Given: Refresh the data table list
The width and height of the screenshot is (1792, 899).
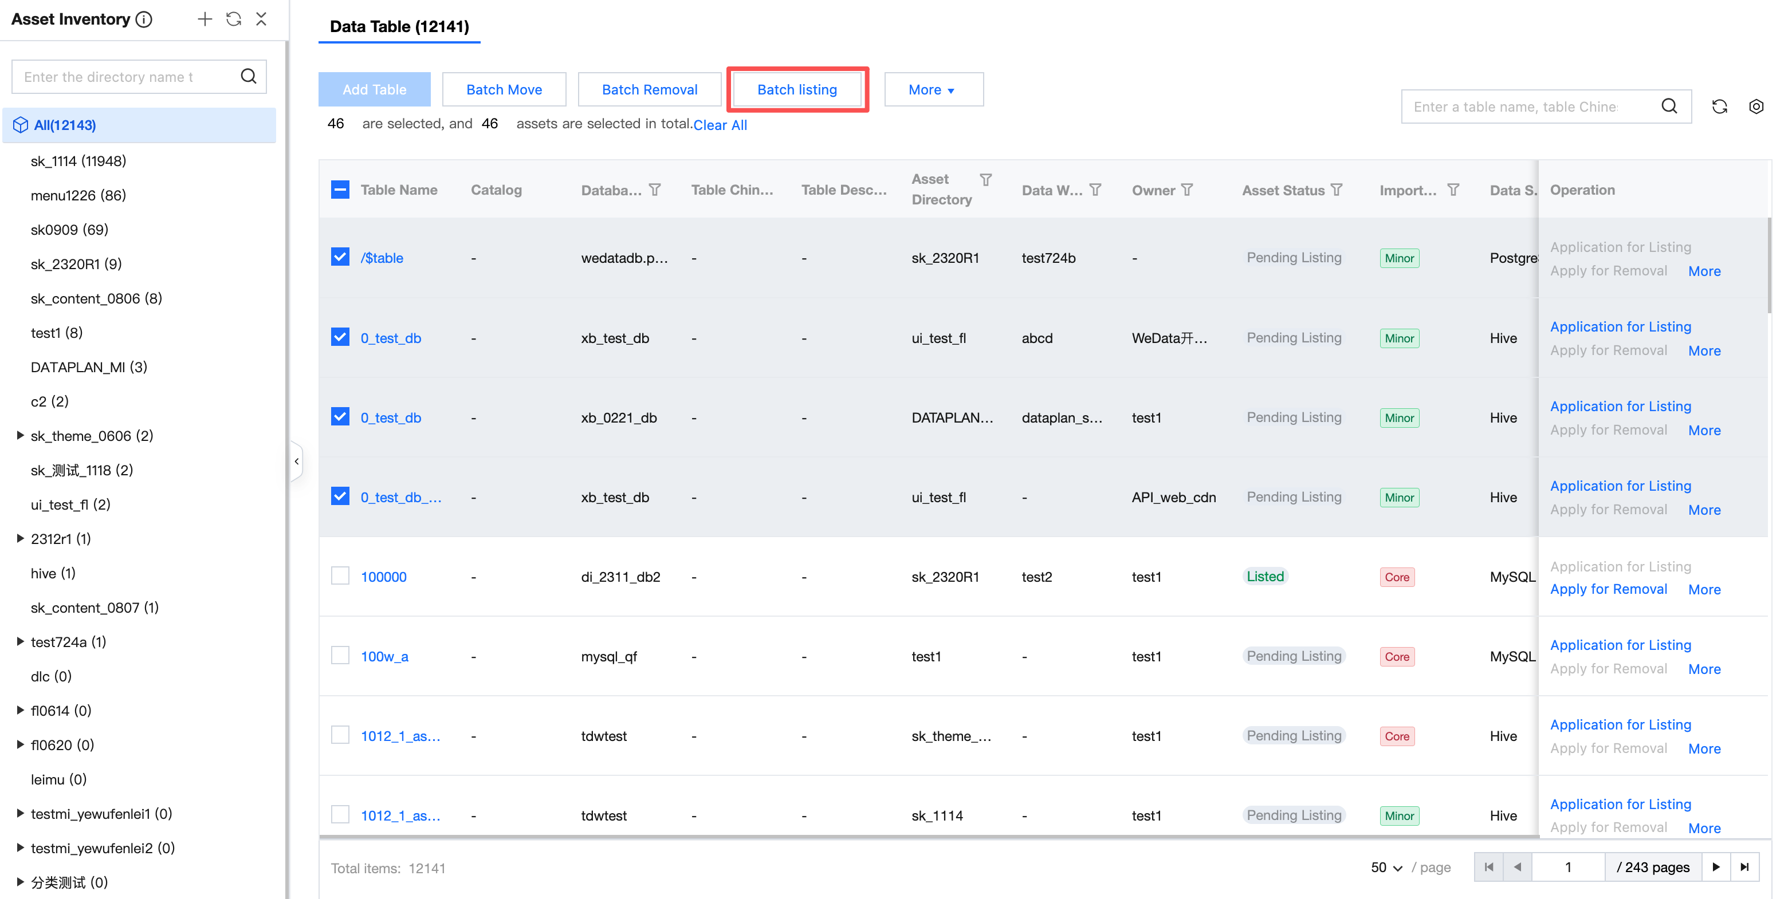Looking at the screenshot, I should tap(1720, 107).
